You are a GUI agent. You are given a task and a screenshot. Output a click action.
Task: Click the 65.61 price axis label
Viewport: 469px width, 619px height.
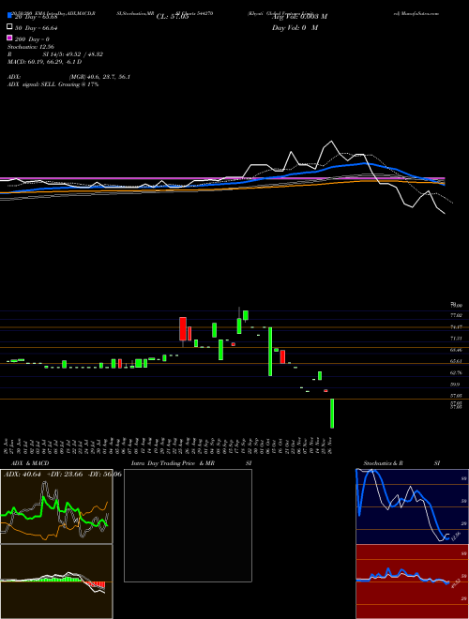tap(457, 361)
